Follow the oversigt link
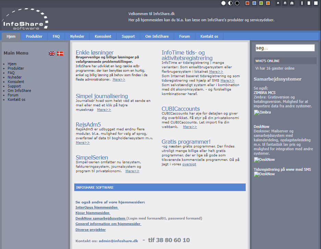Screen dimensions: 321x249 click(x=189, y=164)
